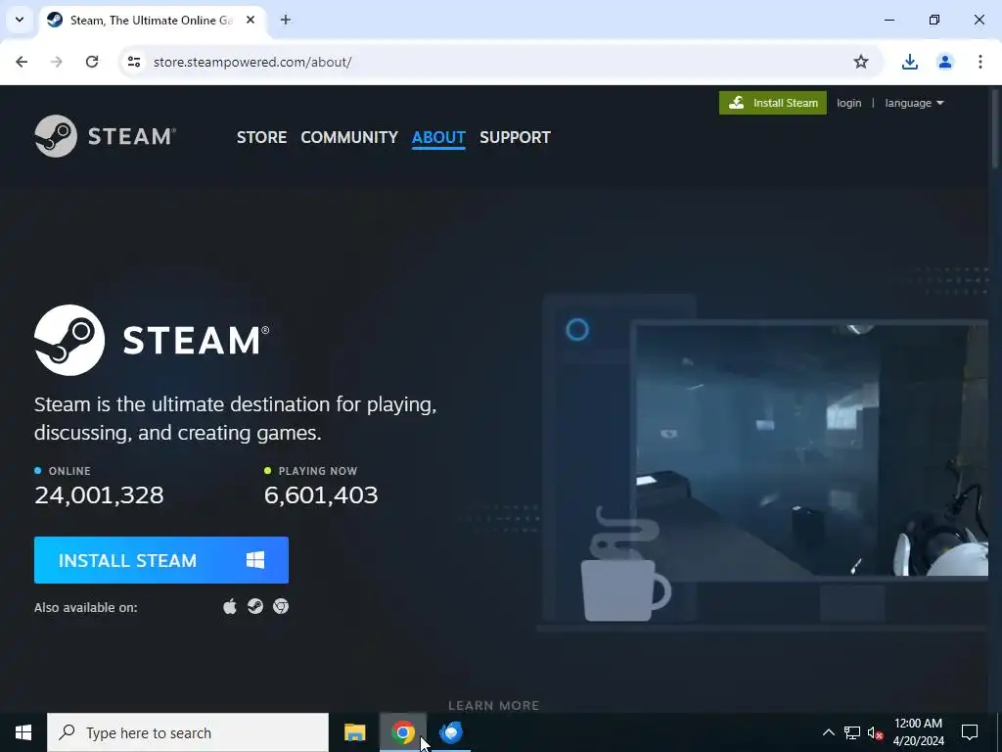The height and width of the screenshot is (752, 1002).
Task: Open the SUPPORT page
Action: point(515,137)
